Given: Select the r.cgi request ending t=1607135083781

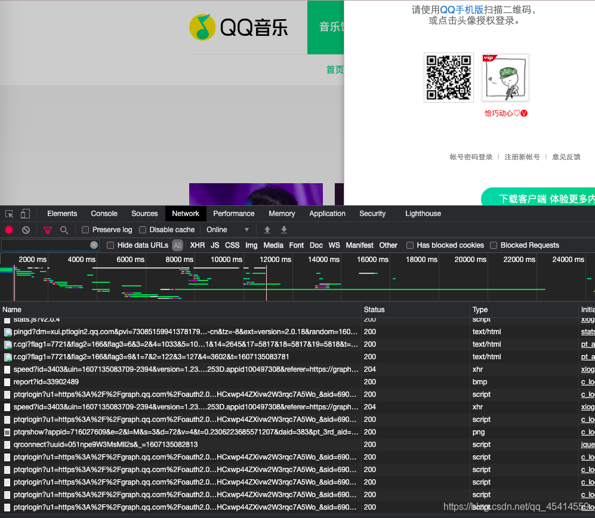Looking at the screenshot, I should [297, 357].
